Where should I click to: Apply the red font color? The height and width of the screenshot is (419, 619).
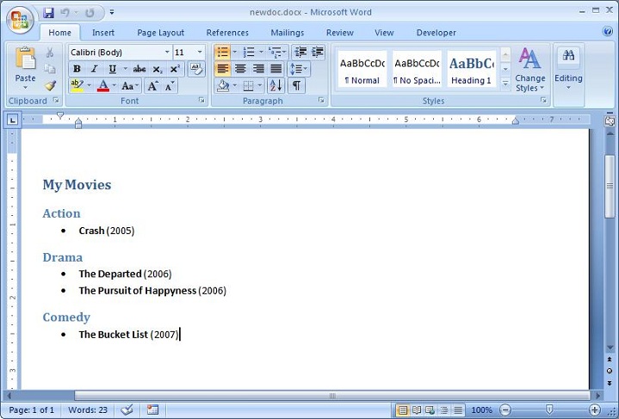tap(103, 86)
